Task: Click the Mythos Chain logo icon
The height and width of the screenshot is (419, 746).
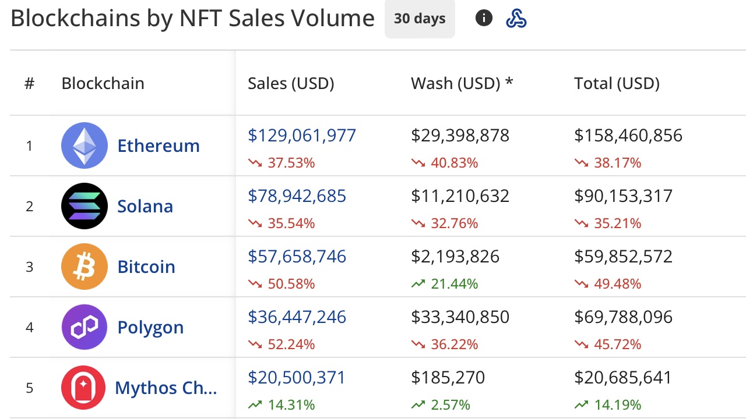Action: click(83, 388)
